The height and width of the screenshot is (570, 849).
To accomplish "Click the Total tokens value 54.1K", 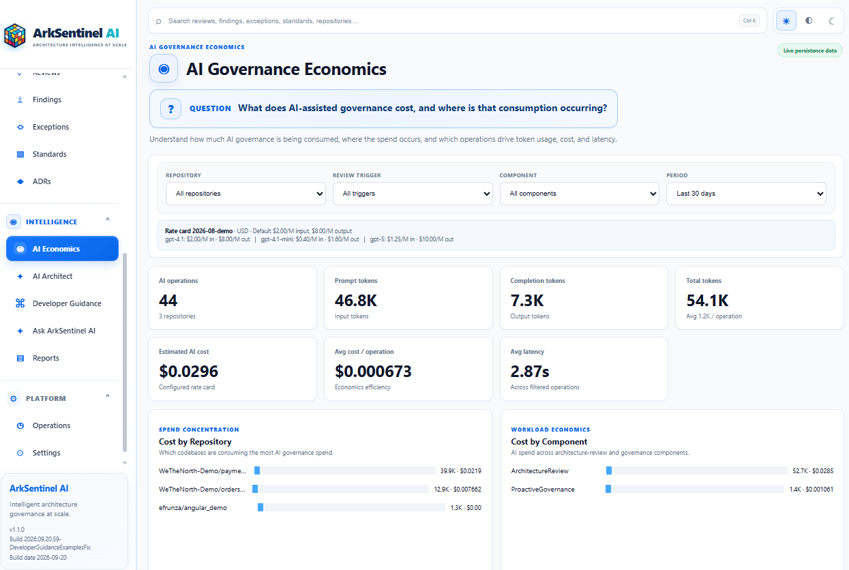I will coord(707,300).
